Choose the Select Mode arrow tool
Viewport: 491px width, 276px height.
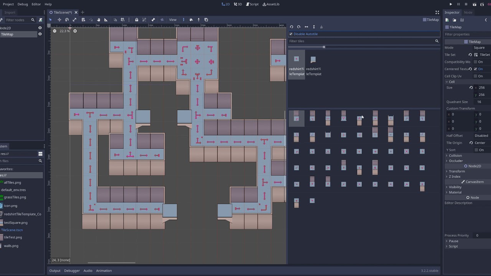point(51,20)
